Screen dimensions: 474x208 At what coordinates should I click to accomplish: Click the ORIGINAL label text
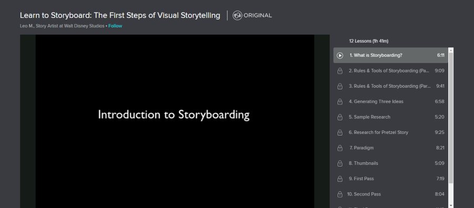(x=258, y=15)
